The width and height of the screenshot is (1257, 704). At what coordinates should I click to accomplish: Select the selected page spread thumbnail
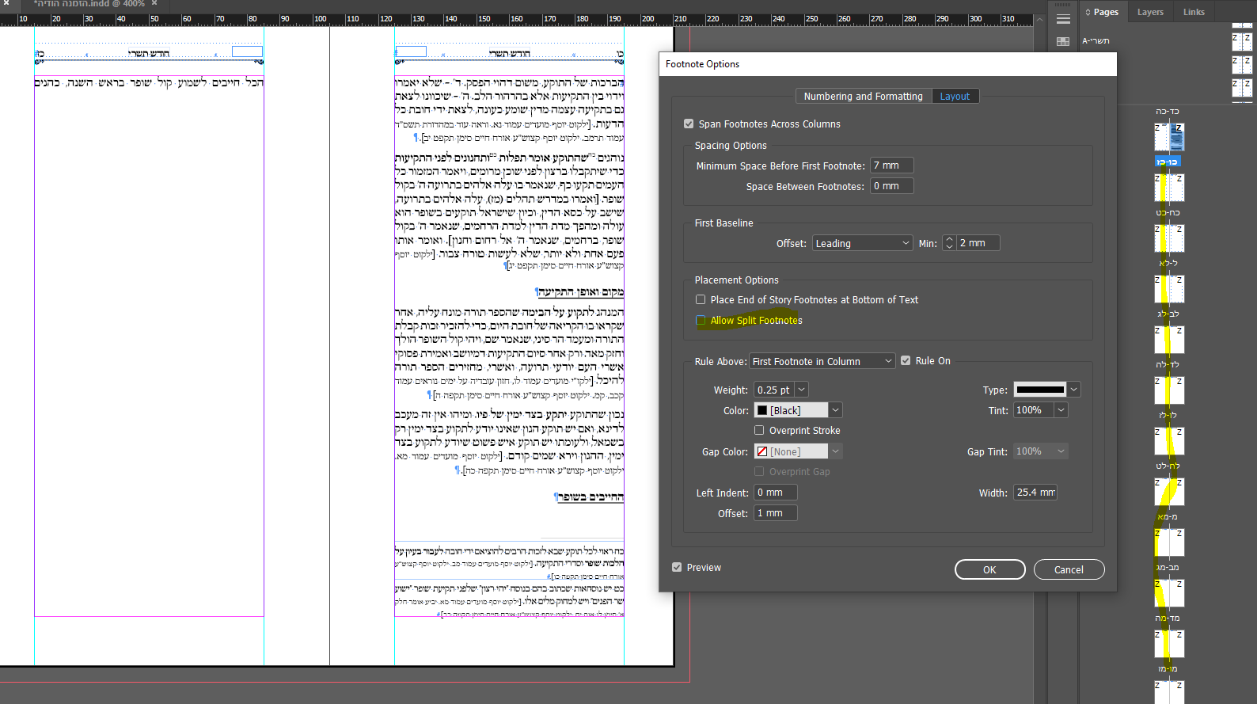coord(1169,138)
